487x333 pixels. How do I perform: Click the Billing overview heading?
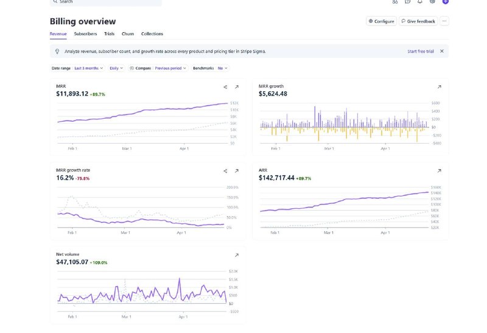(83, 21)
